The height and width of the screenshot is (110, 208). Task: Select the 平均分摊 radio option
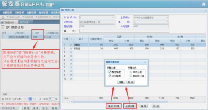pos(131,72)
